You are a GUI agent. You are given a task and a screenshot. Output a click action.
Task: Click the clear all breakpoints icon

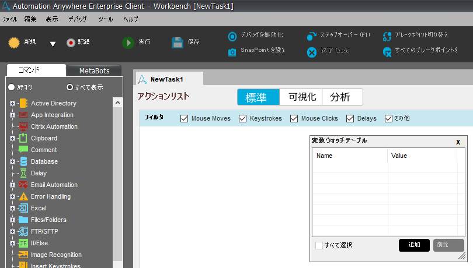(x=387, y=52)
